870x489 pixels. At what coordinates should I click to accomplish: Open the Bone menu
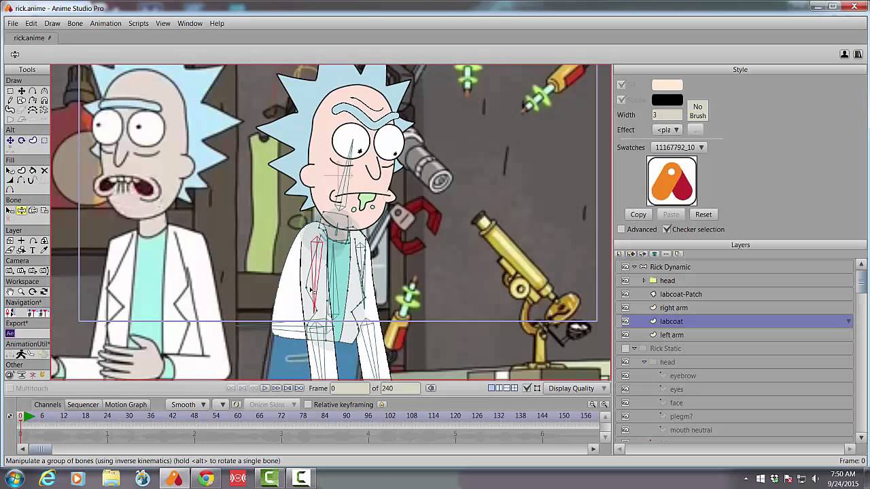[x=75, y=23]
